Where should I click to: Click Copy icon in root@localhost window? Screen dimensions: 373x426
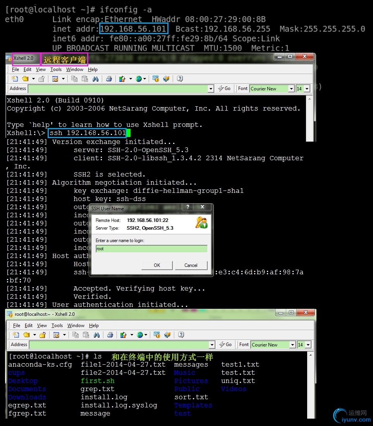click(x=75, y=335)
